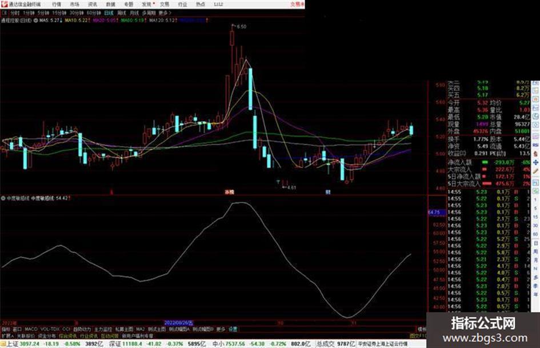The image size is (540, 348).
Task: Click the MA120: 5.12 indicator label
Action: tap(163, 21)
